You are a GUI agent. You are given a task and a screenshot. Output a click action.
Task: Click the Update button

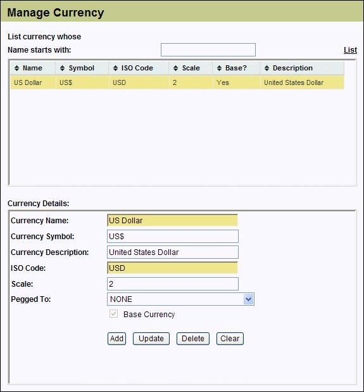coord(151,339)
